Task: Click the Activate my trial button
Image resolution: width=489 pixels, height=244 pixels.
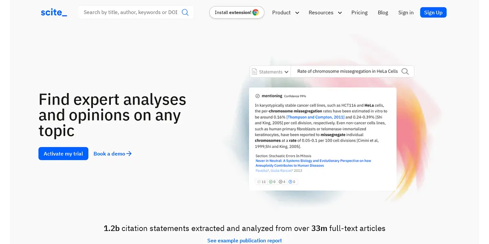Action: click(x=63, y=154)
